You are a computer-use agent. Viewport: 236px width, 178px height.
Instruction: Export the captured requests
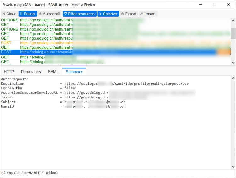coord(129,14)
